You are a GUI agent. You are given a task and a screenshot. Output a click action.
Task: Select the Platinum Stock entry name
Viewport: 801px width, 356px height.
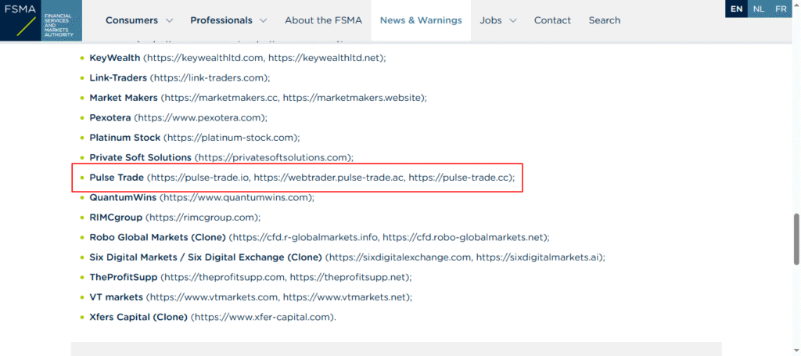pyautogui.click(x=124, y=138)
